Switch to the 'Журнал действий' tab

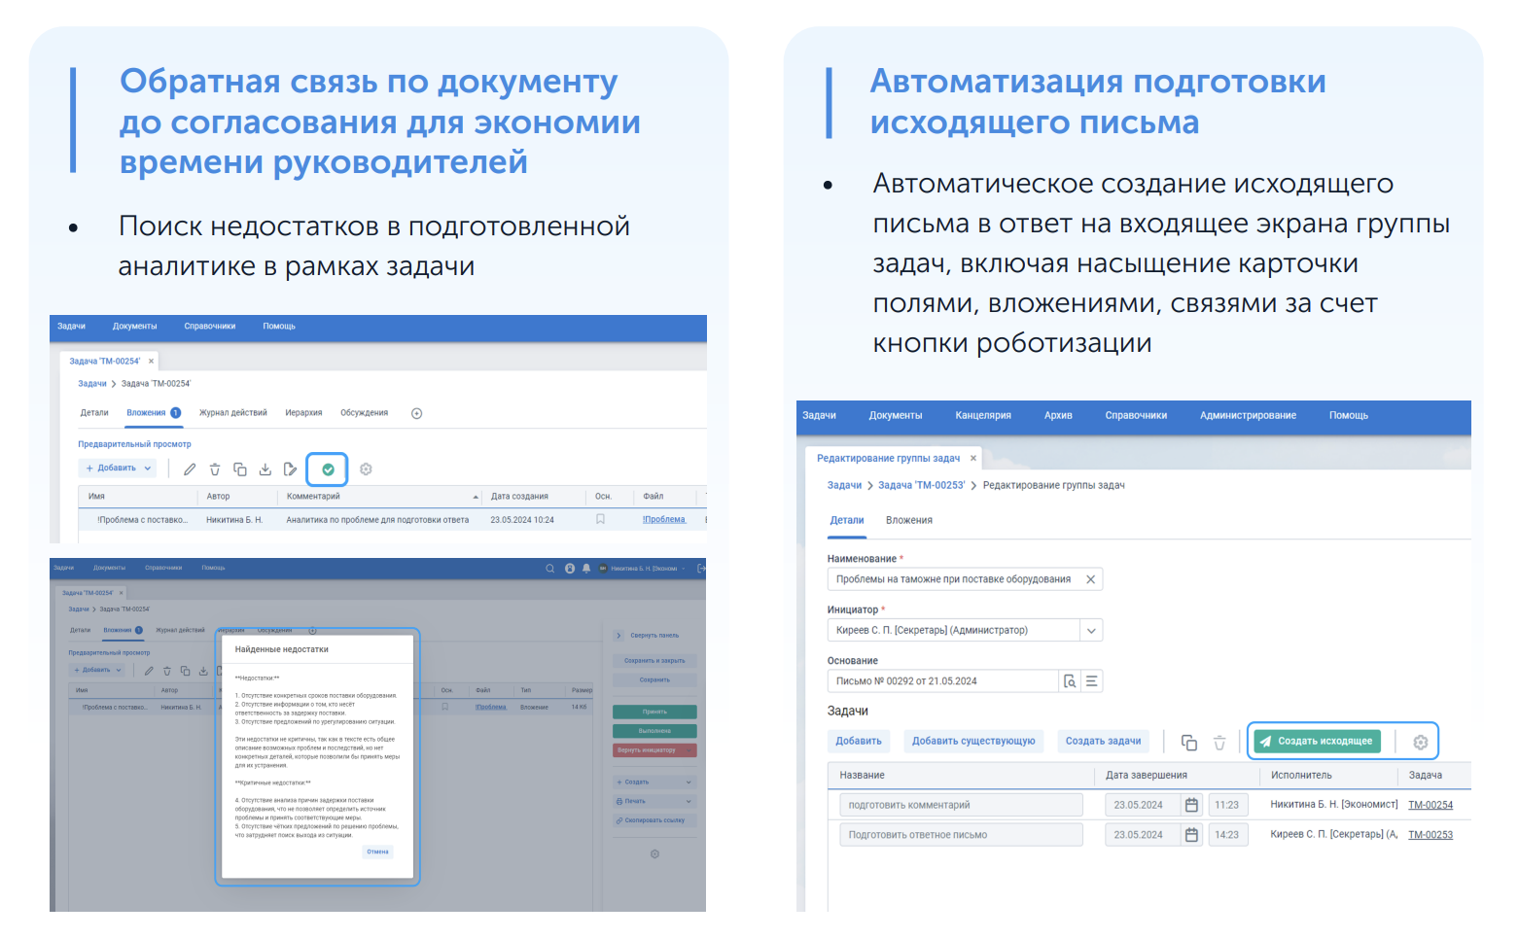click(232, 413)
